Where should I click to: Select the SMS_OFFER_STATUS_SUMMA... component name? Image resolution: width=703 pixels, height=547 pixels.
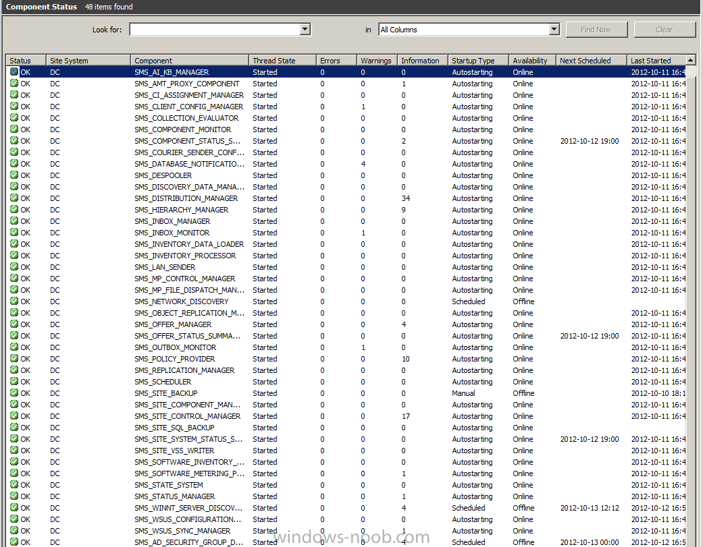[188, 336]
